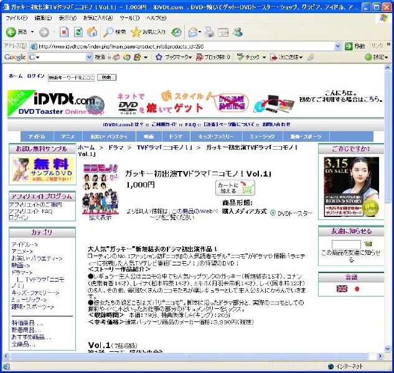The image size is (394, 373).
Task: Open the チェック dropdown arrow
Action: click(x=264, y=57)
